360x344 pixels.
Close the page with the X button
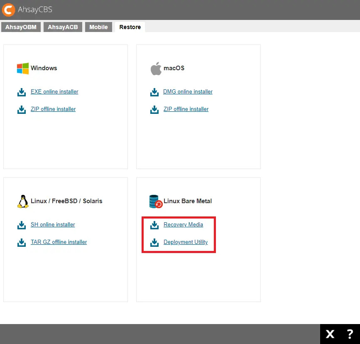point(330,334)
